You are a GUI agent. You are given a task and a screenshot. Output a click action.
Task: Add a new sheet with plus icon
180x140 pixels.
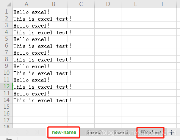point(171,132)
